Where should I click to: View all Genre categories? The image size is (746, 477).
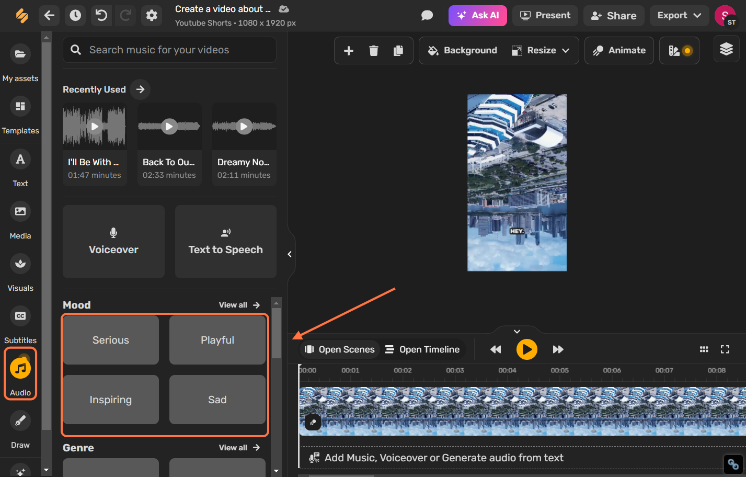click(239, 448)
